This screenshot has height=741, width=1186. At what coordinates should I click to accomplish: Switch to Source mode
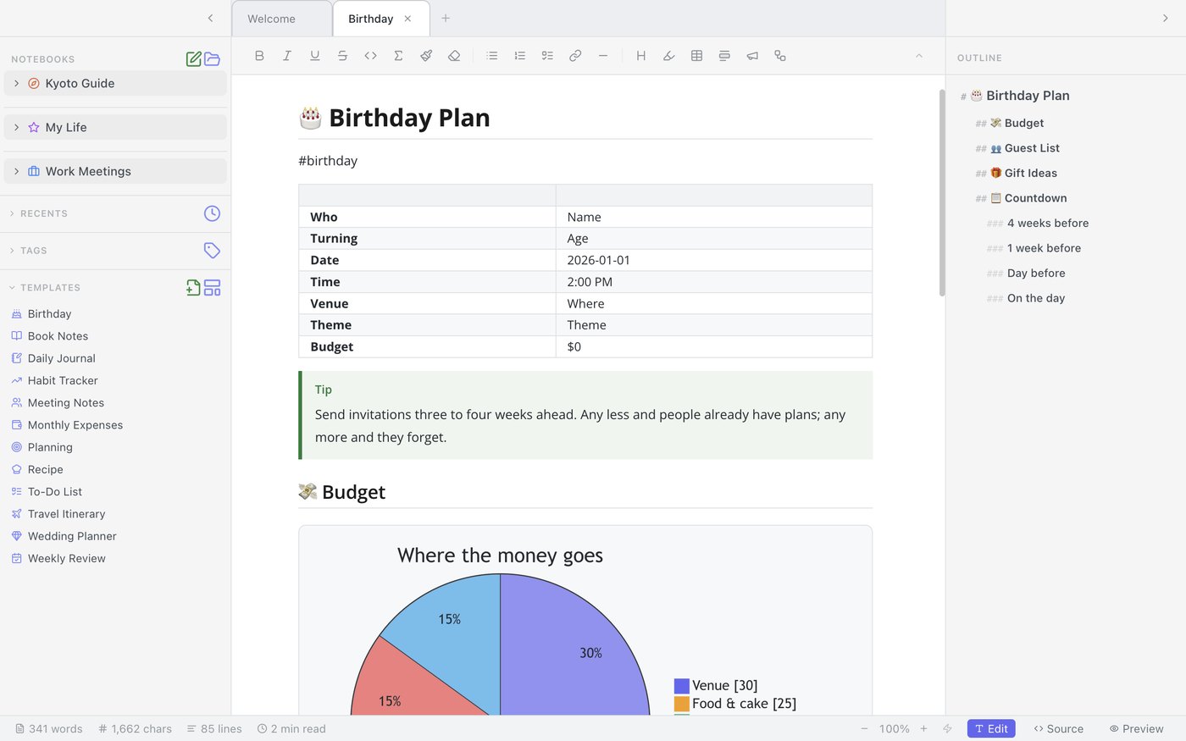1059,728
